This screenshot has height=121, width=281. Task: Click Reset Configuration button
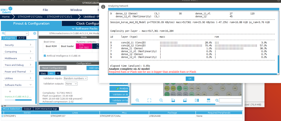pyautogui.click(x=53, y=68)
